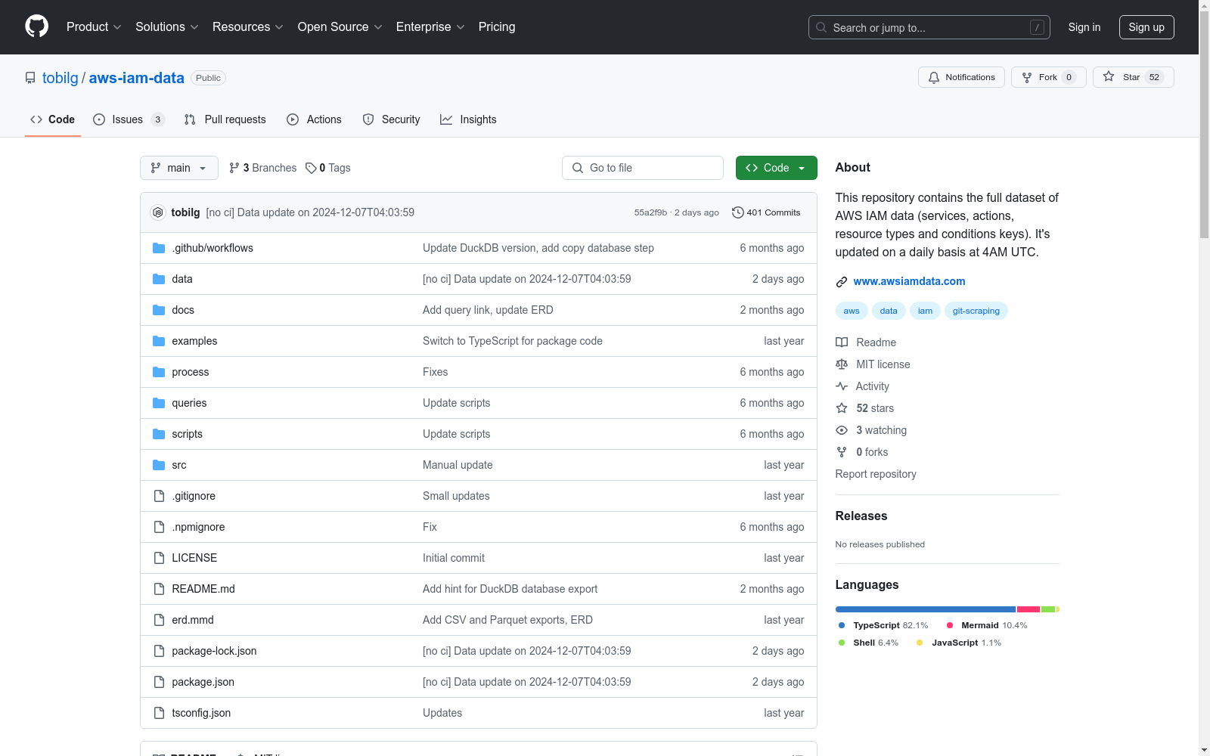Click the folder icon for data
Viewport: 1210px width, 756px height.
(x=159, y=279)
